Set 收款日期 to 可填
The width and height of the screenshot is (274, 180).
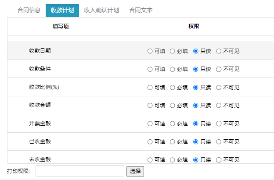click(150, 51)
